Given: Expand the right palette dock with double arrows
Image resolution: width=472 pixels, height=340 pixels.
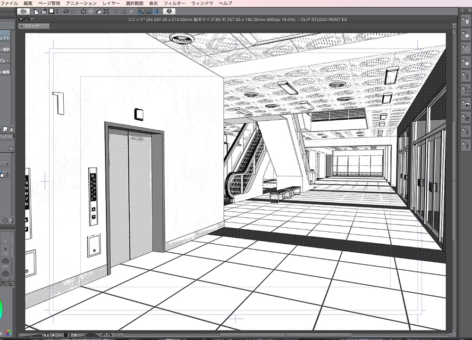Looking at the screenshot, I should tap(469, 10).
